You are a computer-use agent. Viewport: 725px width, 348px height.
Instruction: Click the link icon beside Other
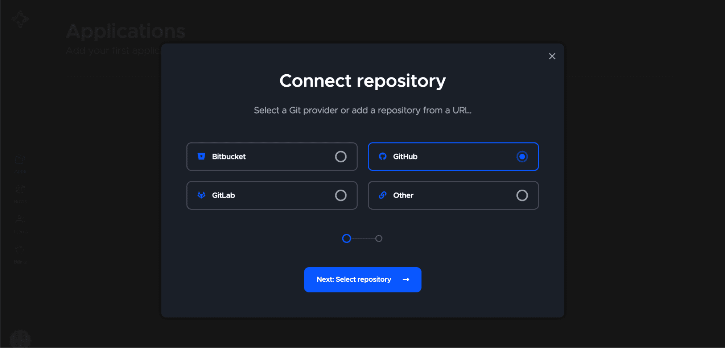click(x=383, y=195)
